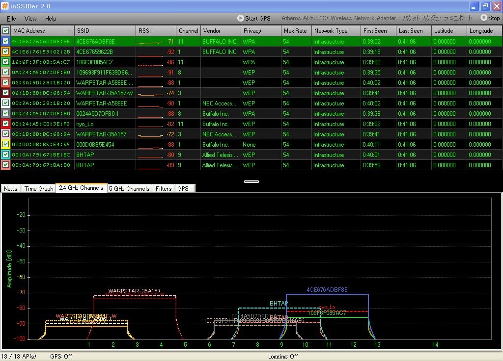Click the Stop scanning icon
The image size is (503, 361).
[484, 18]
